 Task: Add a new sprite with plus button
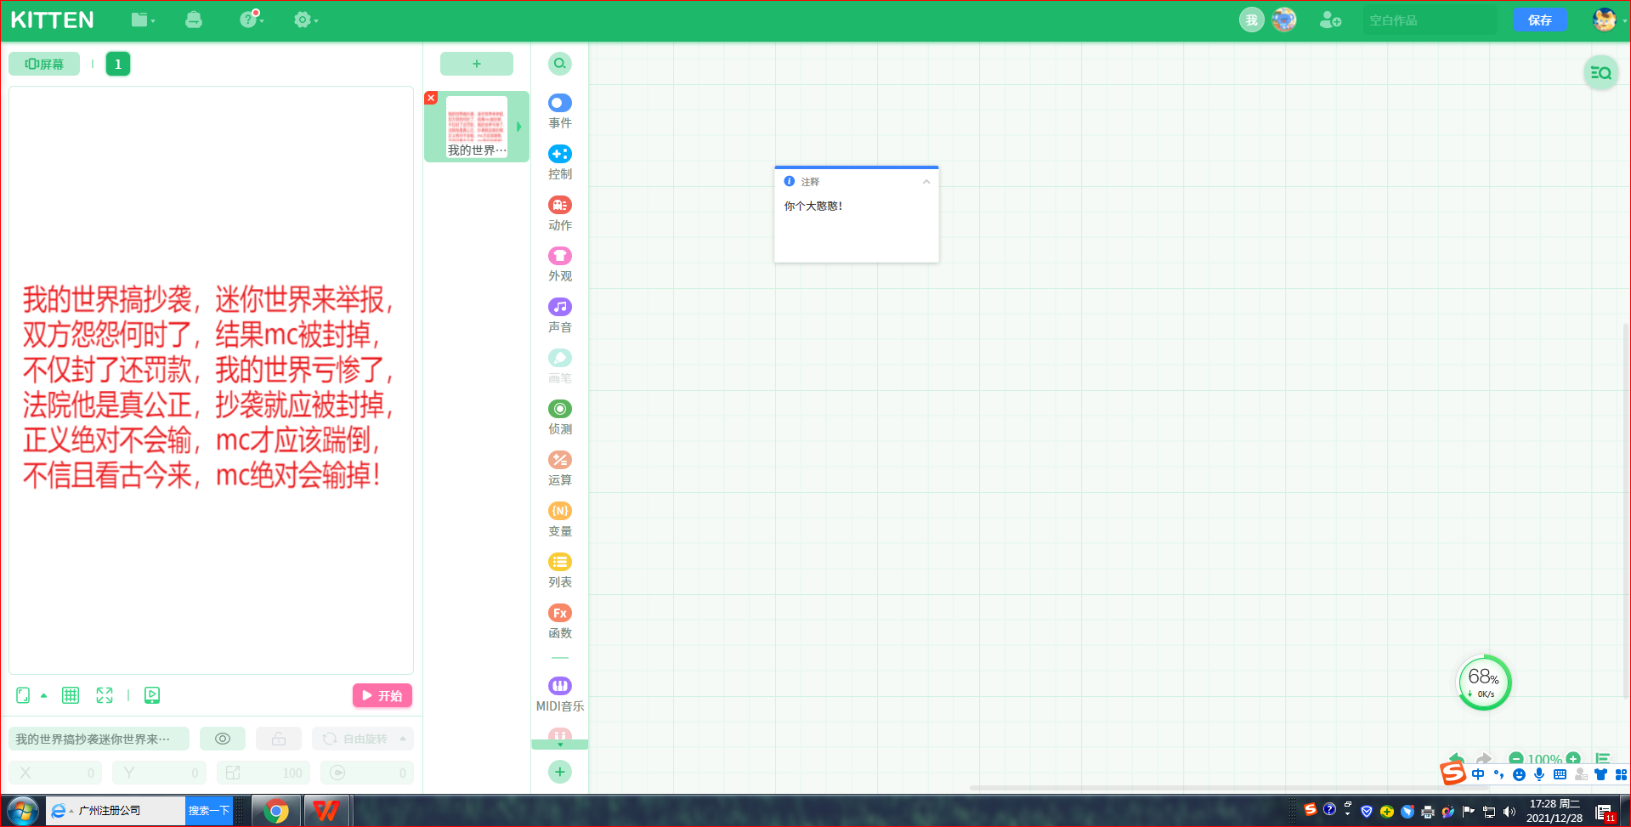(x=477, y=64)
